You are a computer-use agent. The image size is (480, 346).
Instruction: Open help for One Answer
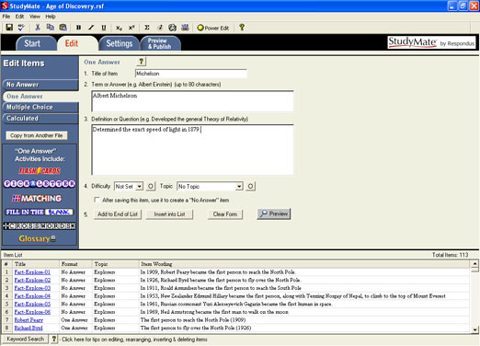[142, 62]
